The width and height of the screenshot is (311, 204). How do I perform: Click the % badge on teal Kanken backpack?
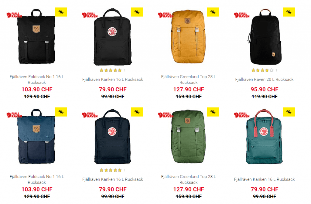[x=289, y=112]
